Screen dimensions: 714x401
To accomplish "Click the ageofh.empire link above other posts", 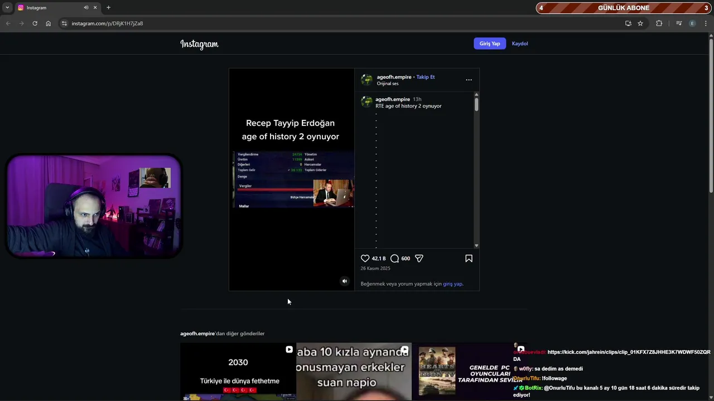I will [197, 334].
